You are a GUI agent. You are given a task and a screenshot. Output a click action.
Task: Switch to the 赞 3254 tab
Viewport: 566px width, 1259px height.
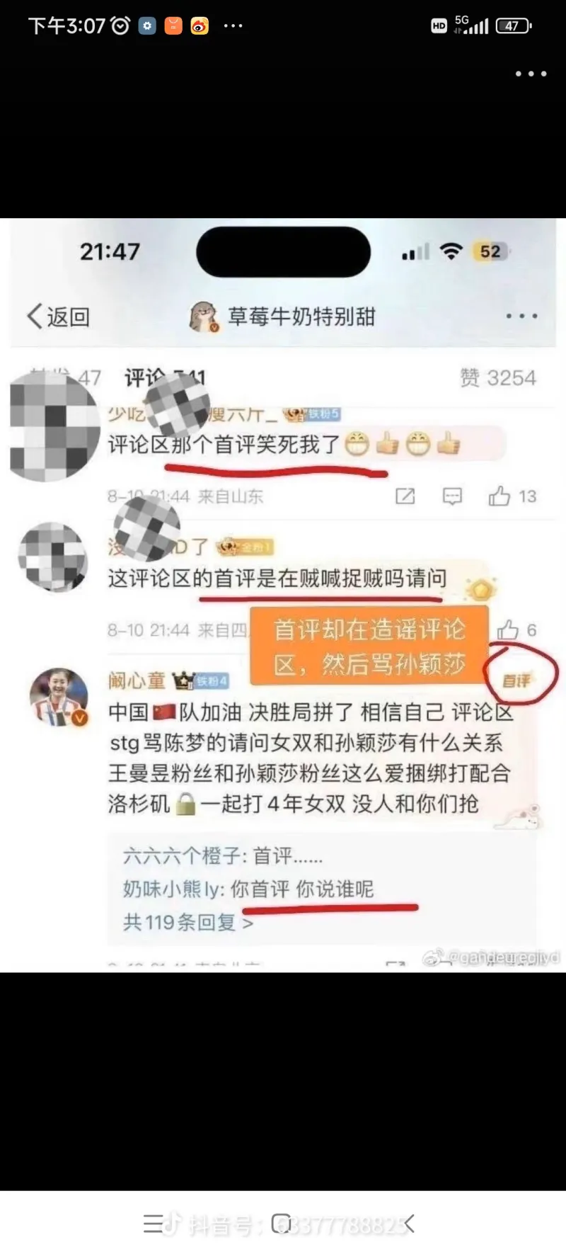point(498,377)
